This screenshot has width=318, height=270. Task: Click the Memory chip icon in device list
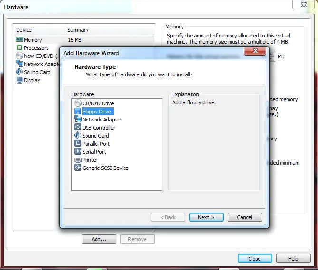click(x=19, y=40)
